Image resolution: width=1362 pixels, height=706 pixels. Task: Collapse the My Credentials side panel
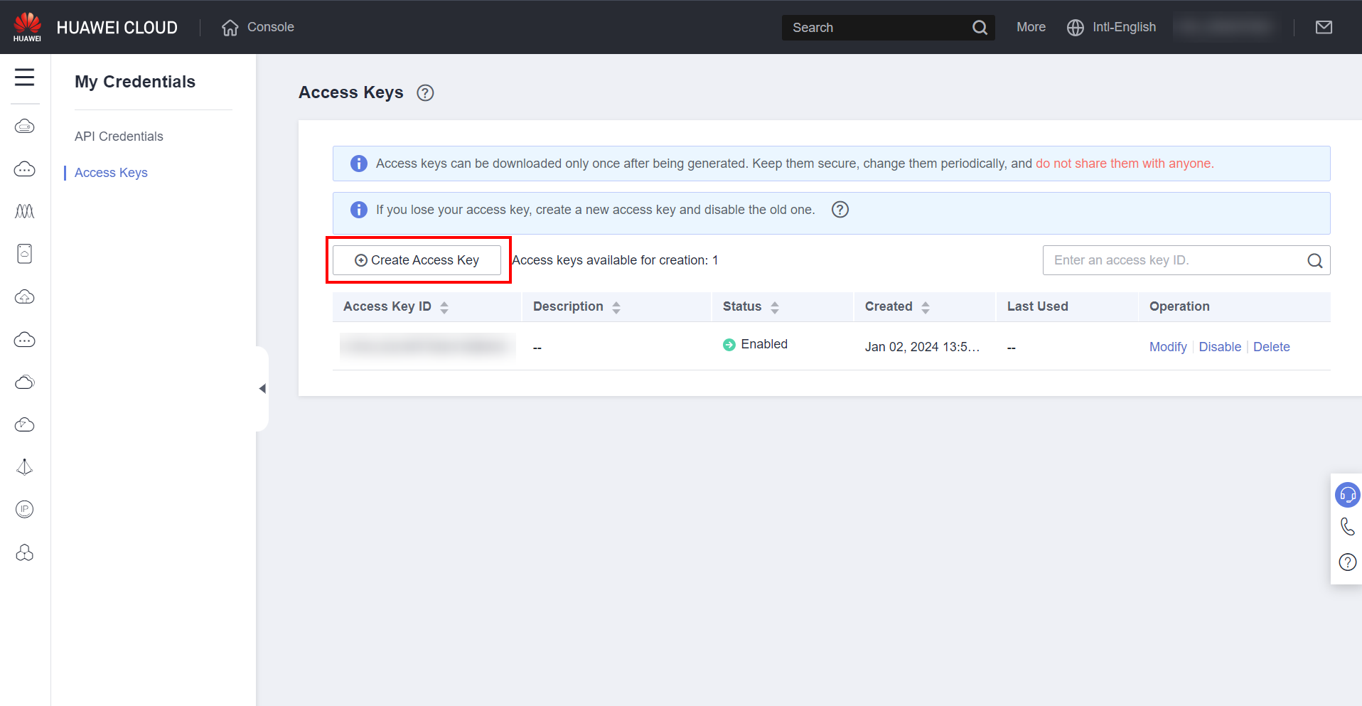point(262,388)
